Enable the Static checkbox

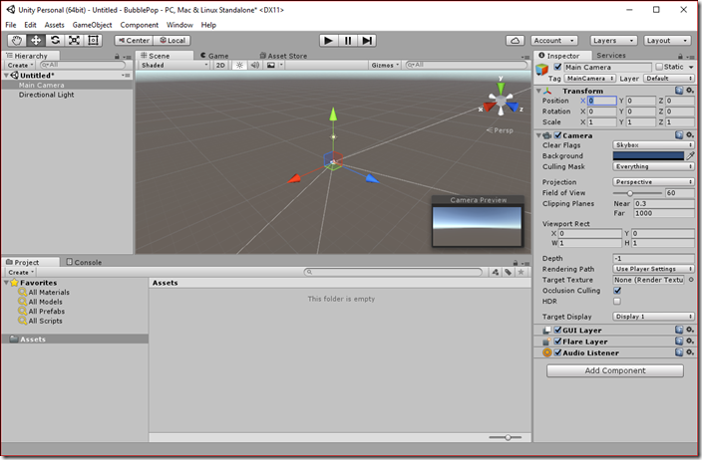659,67
